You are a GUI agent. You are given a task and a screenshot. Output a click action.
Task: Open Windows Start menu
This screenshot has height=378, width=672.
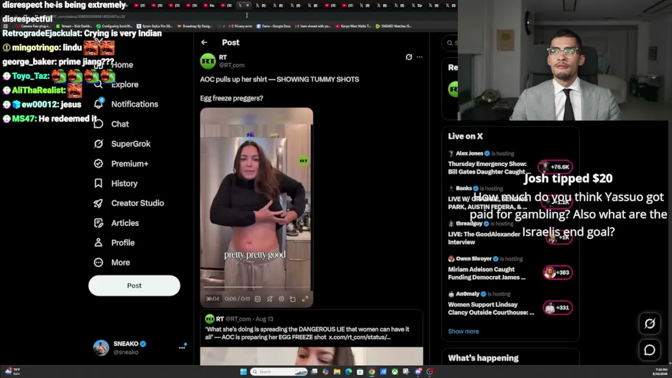pos(243,372)
